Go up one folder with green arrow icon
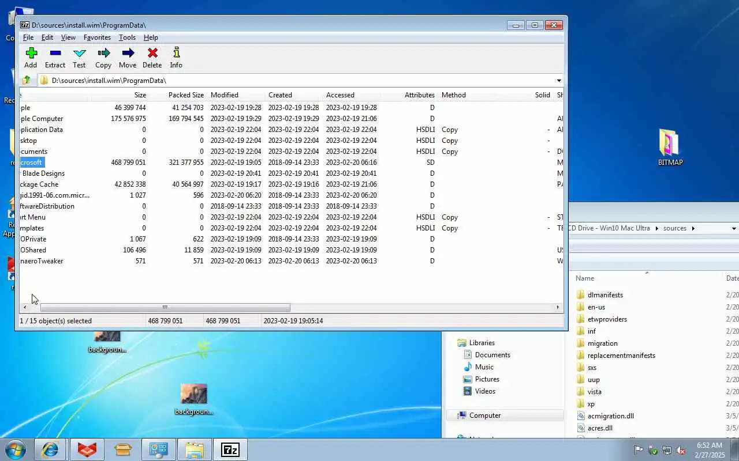This screenshot has height=461, width=739. pos(26,80)
